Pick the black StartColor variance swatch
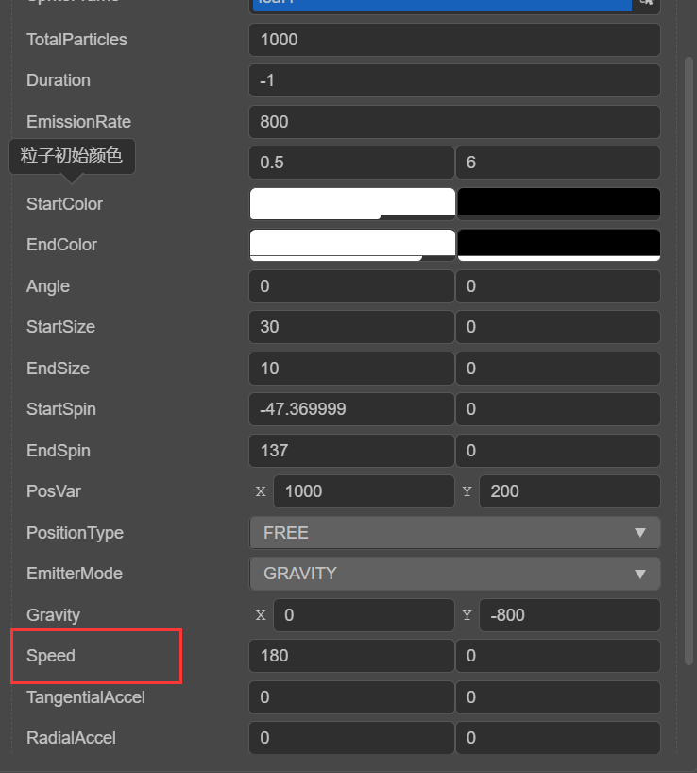Viewport: 697px width, 773px height. coord(558,203)
